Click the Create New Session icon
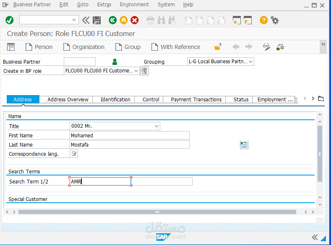331x245 pixels. pyautogui.click(x=237, y=20)
